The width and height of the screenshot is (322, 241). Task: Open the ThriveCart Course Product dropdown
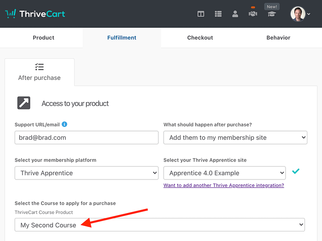(x=160, y=225)
